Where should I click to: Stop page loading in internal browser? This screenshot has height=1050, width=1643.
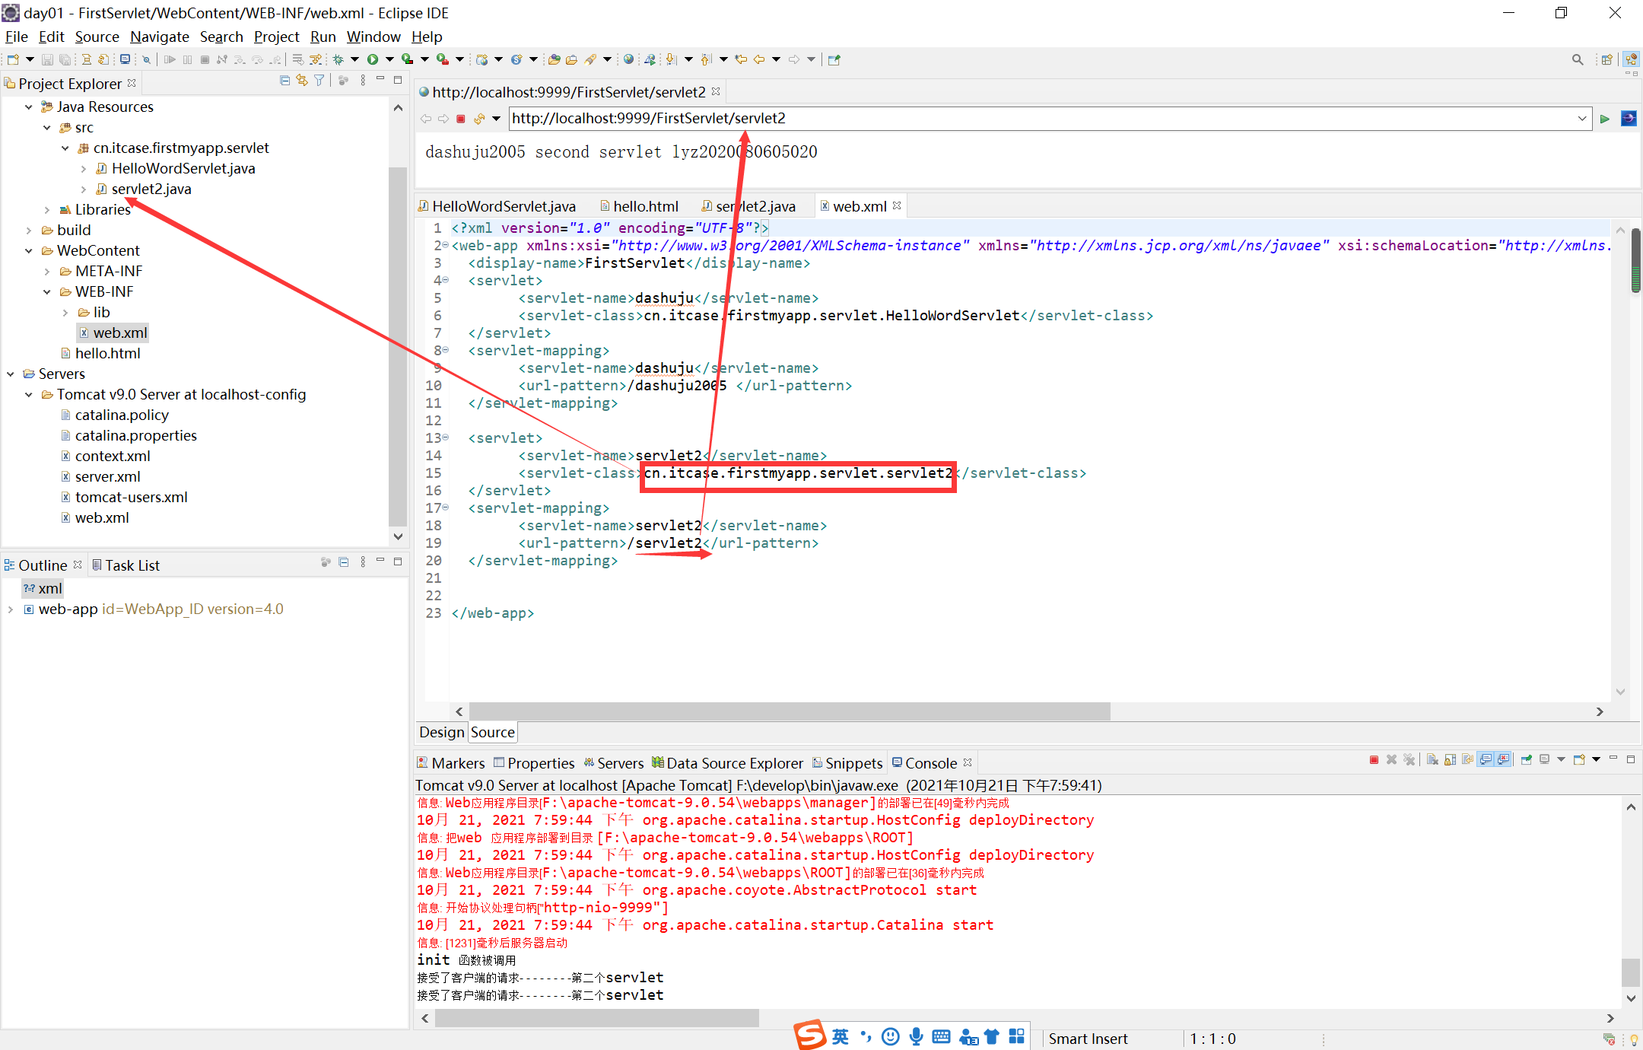tap(461, 119)
